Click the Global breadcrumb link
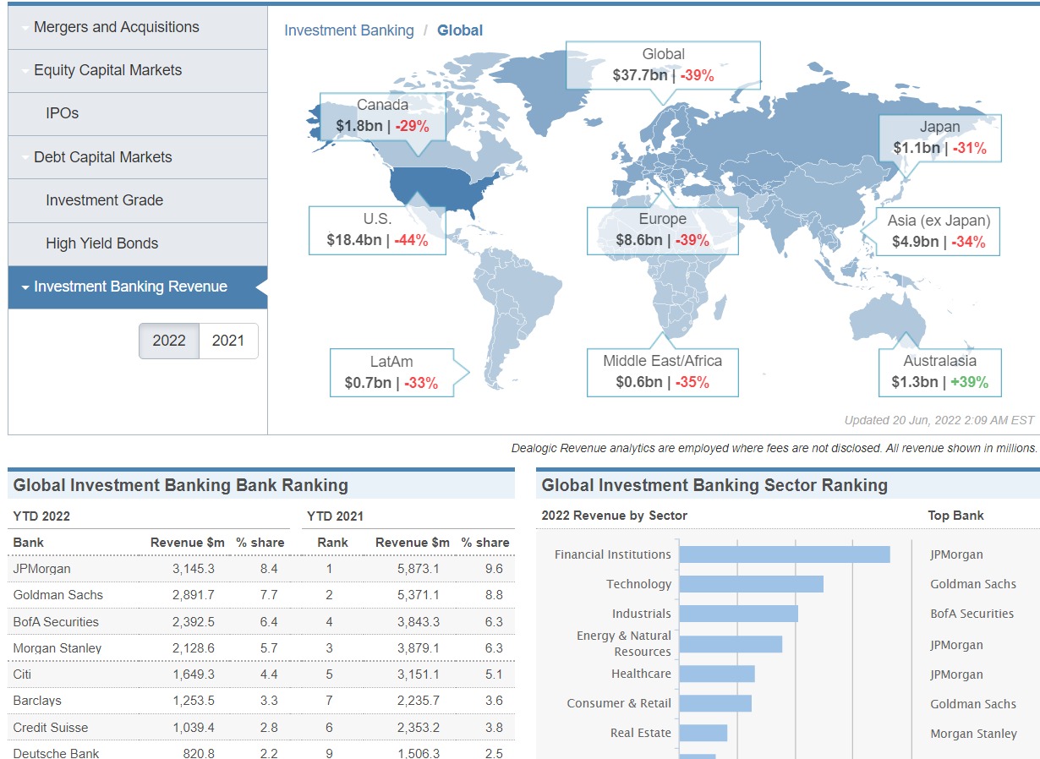Screen dimensions: 1040x759 pos(460,30)
